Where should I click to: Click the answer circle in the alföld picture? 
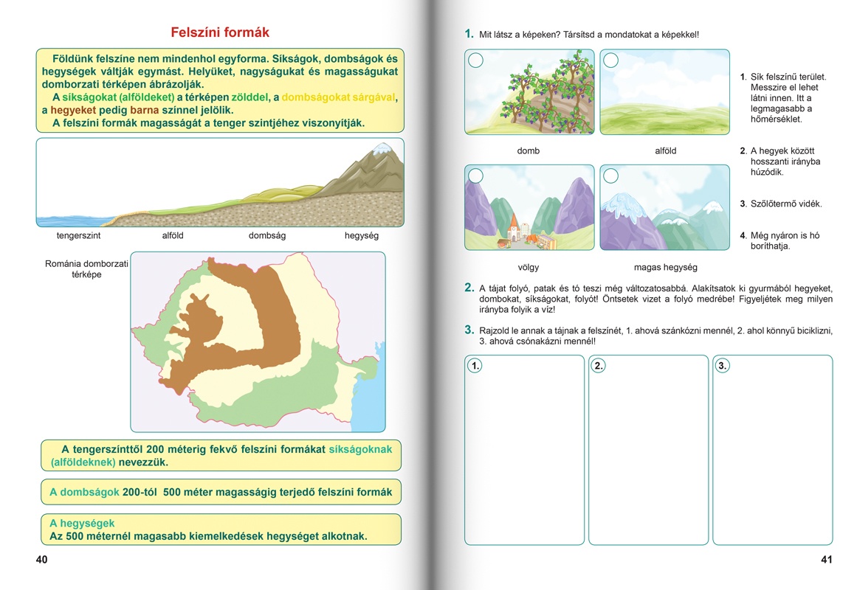(611, 60)
